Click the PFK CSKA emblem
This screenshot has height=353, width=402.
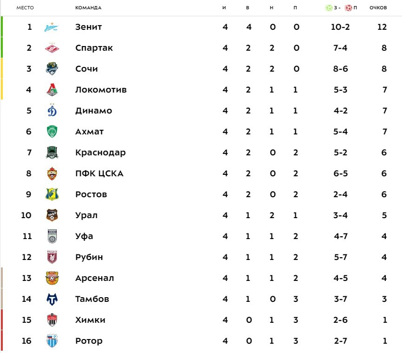[52, 173]
